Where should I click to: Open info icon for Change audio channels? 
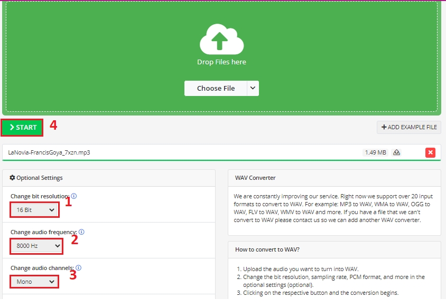click(78, 268)
